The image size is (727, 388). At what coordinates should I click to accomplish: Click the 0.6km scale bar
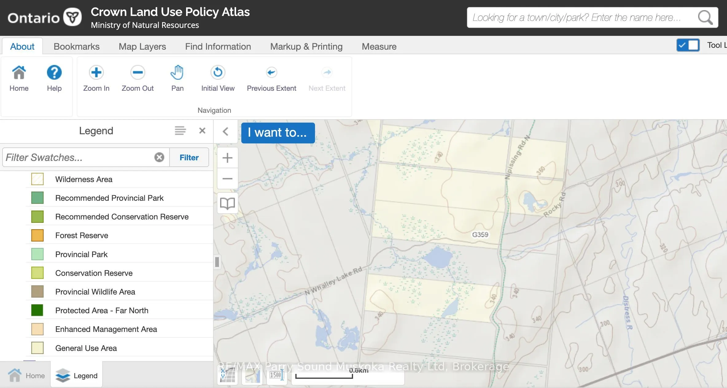click(348, 375)
